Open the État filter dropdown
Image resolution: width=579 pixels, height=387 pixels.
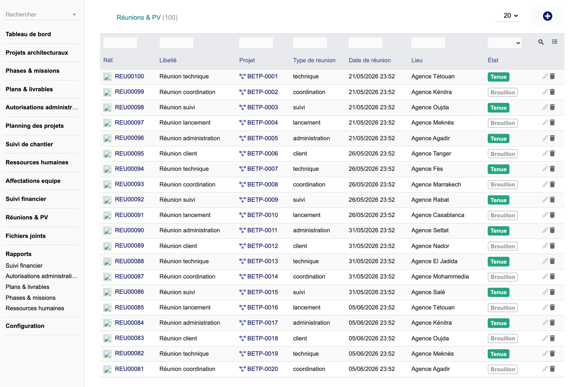(504, 43)
